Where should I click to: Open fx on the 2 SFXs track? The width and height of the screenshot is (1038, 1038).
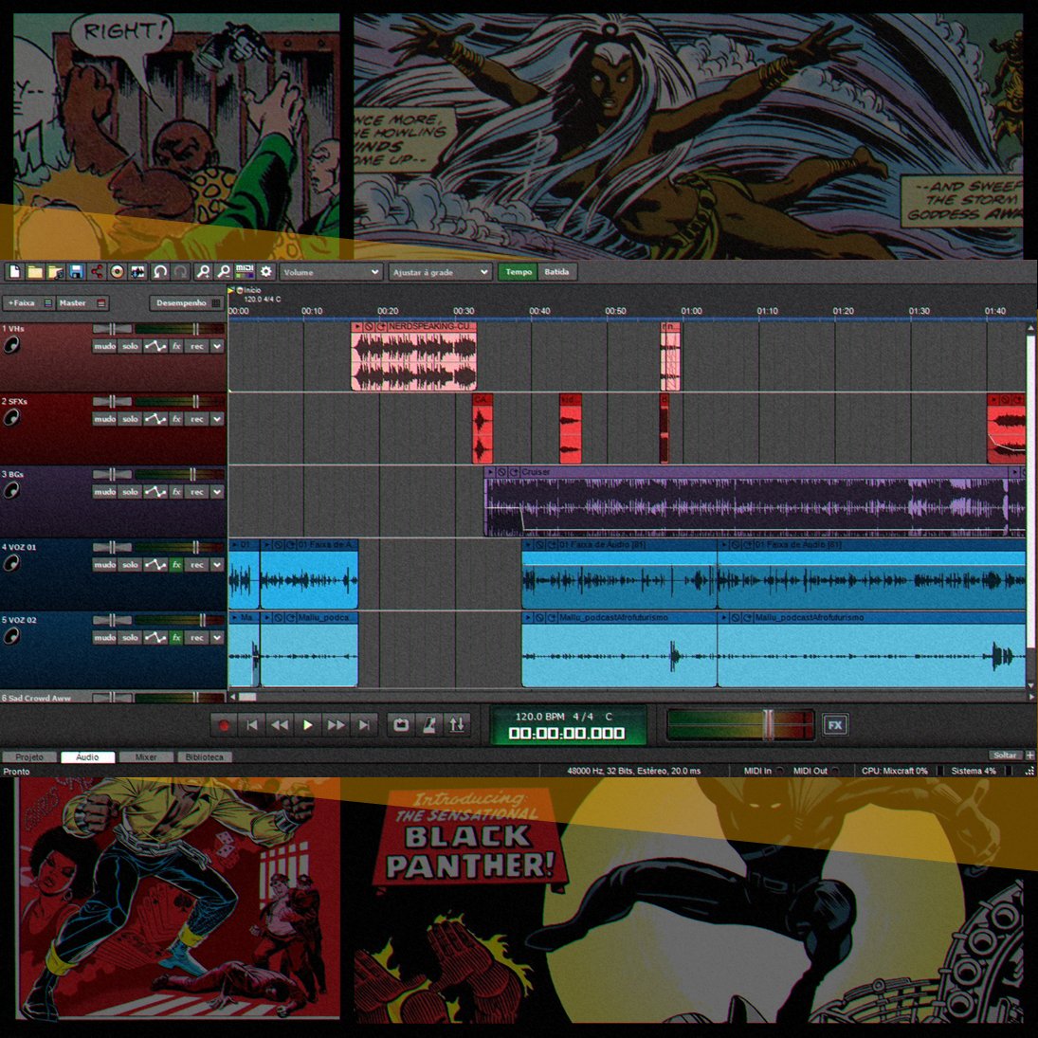point(176,419)
